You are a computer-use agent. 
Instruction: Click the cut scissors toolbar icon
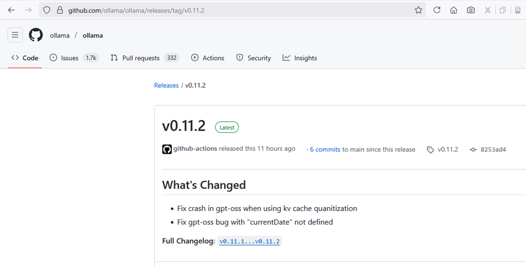click(x=487, y=10)
